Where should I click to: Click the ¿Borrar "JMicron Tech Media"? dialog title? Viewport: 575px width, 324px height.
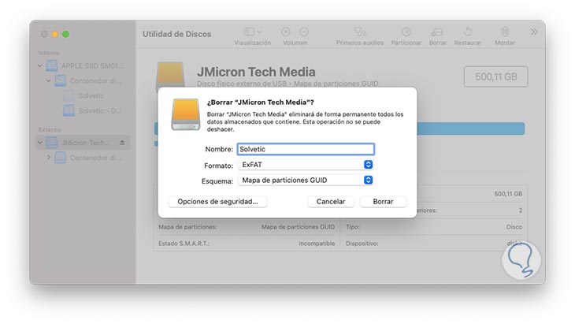coord(261,102)
